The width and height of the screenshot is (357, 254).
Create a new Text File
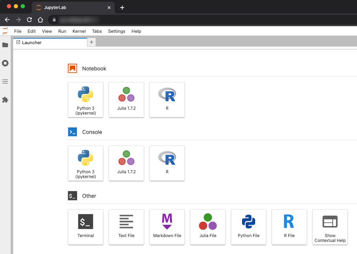[126, 227]
